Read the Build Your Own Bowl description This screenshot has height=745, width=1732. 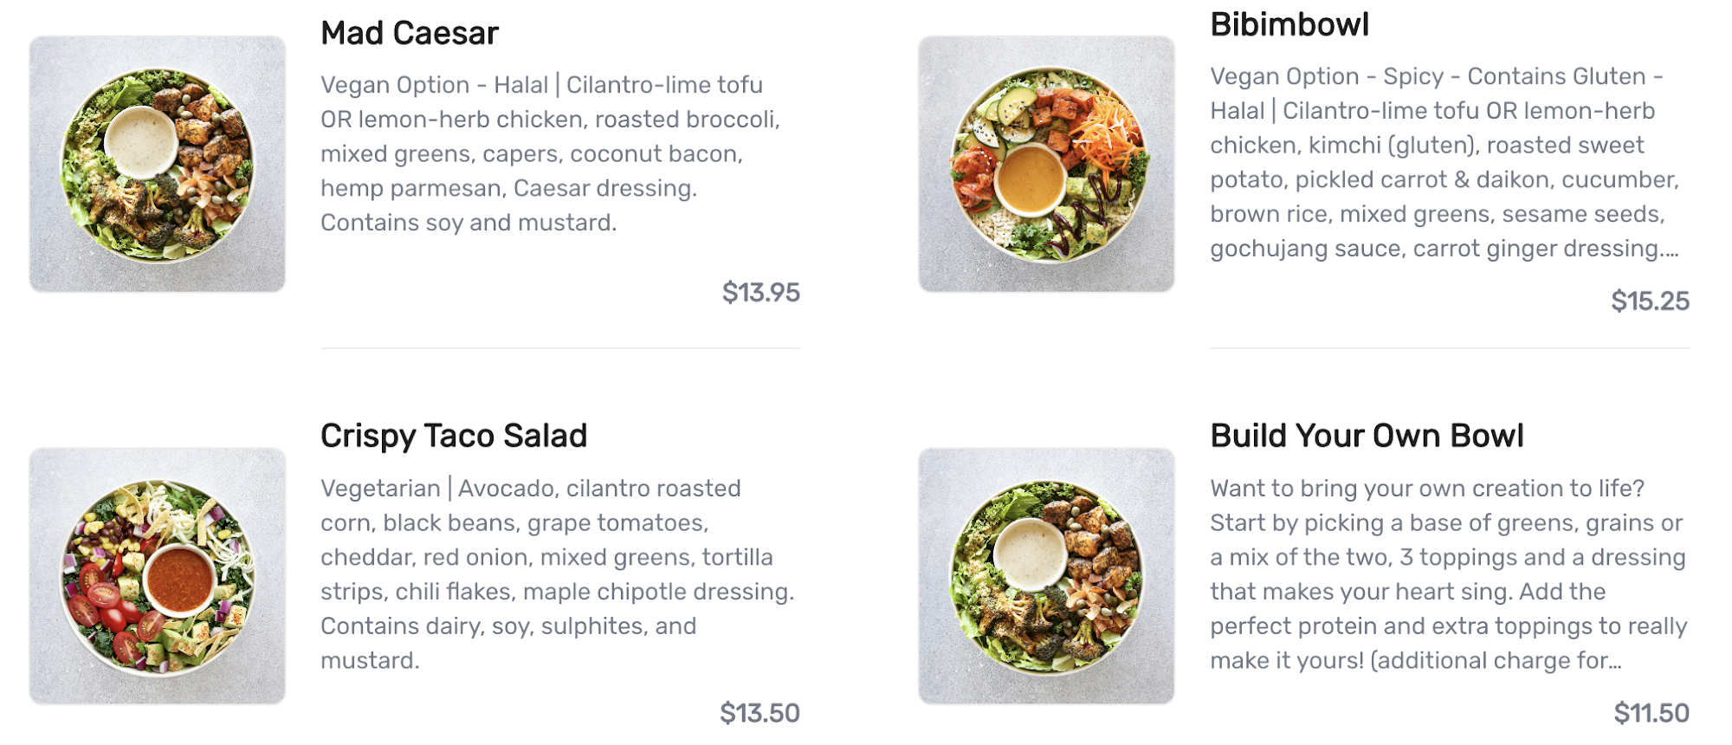click(x=1447, y=574)
